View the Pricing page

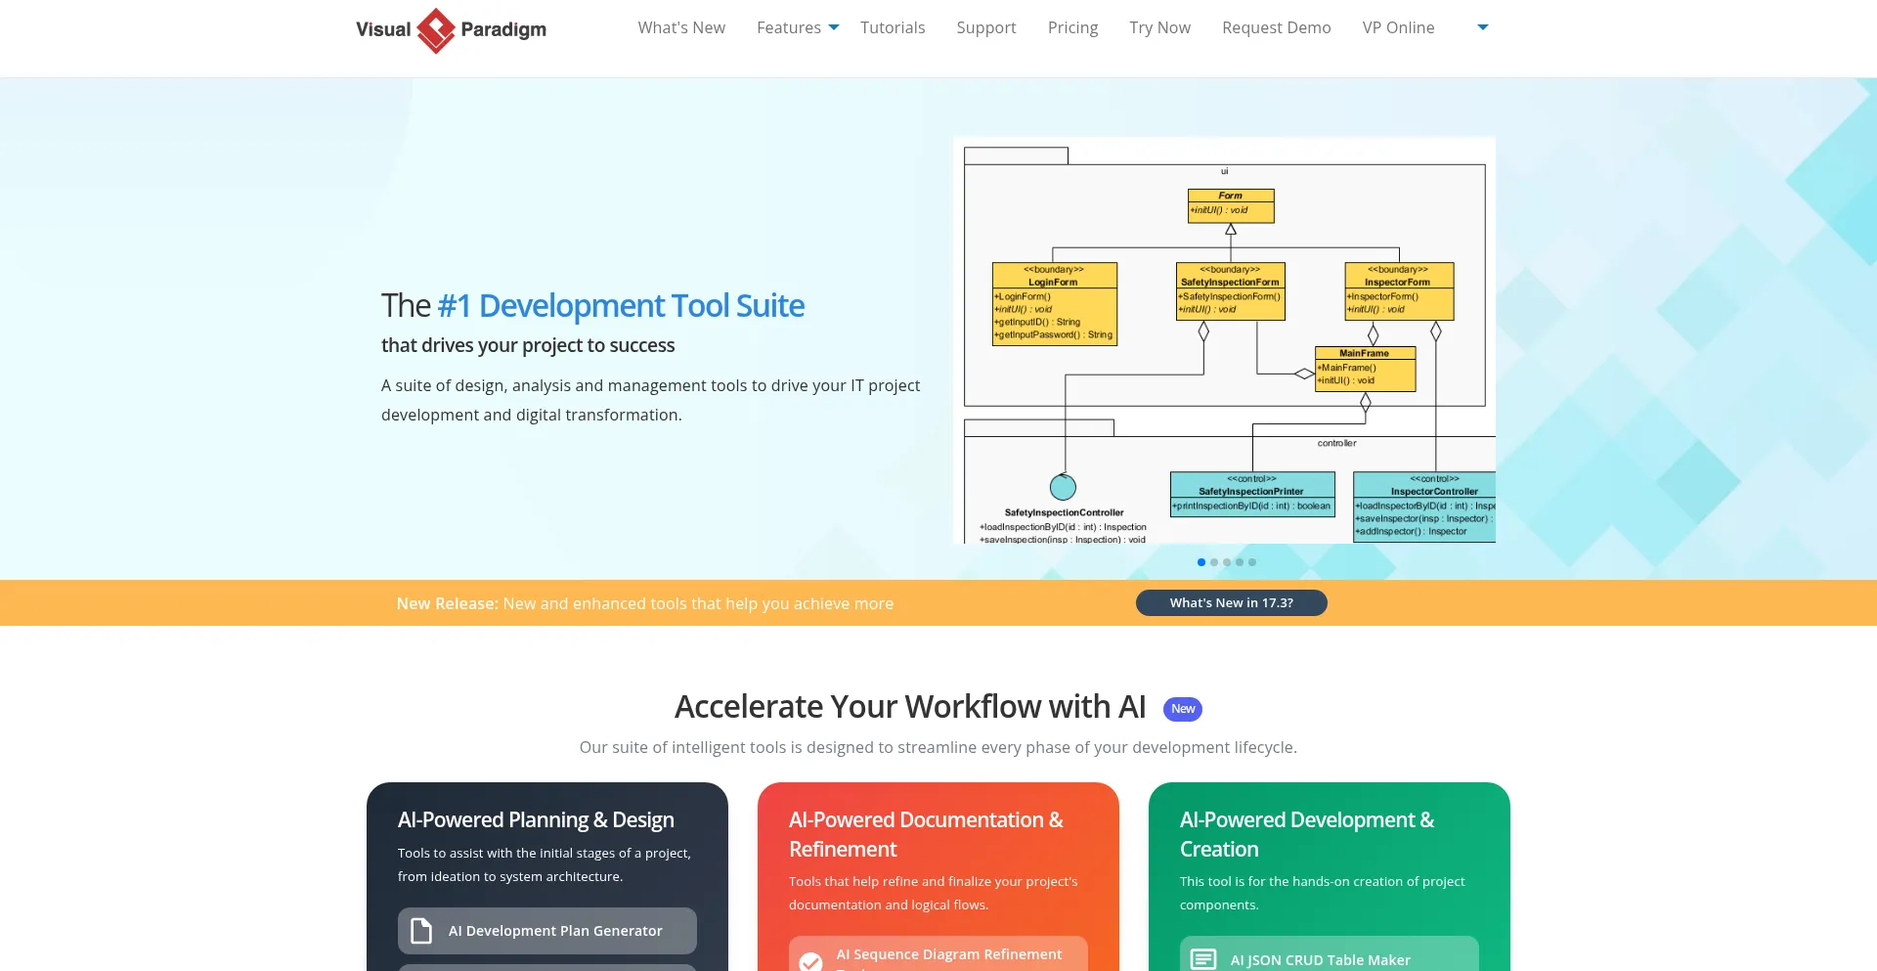pyautogui.click(x=1072, y=27)
